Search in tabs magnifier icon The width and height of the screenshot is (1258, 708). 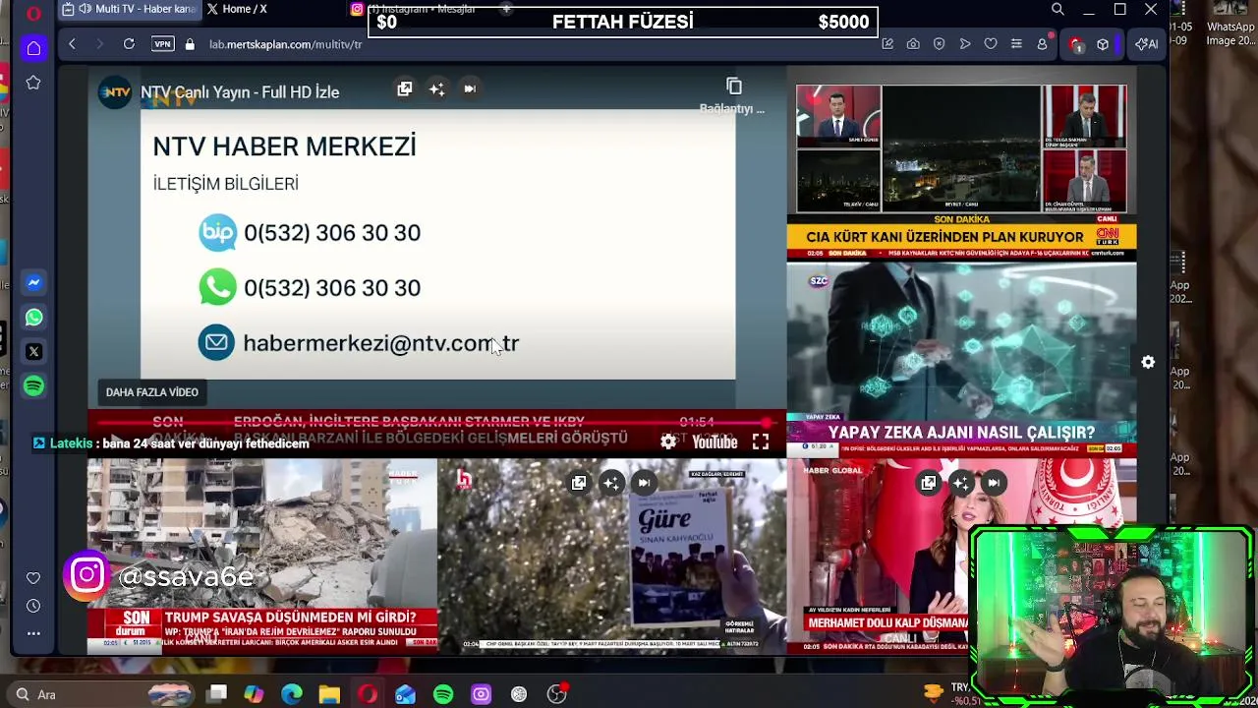(x=1058, y=10)
